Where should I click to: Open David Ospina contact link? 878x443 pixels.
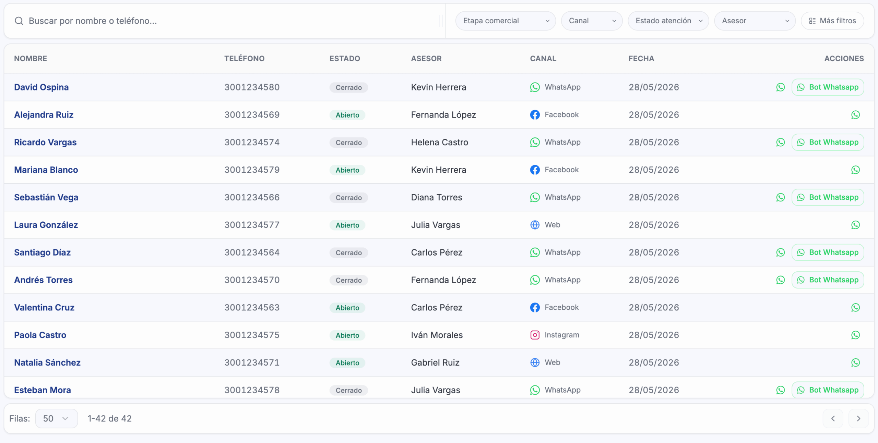tap(41, 87)
